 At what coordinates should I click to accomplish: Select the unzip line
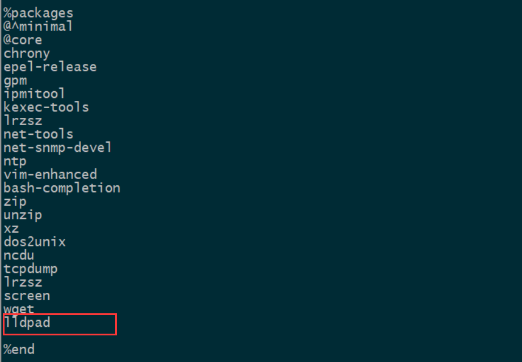(x=23, y=215)
